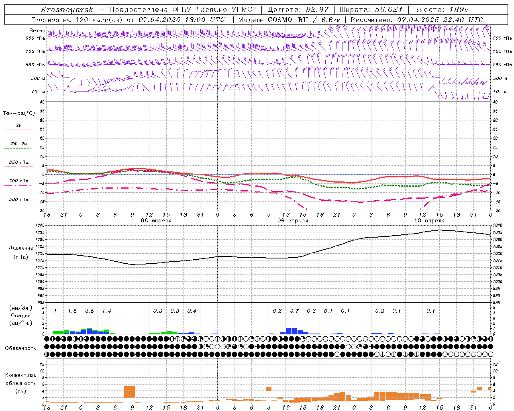Screen dimensions: 514x411
Task: Click the '850 гПа' temperature legend entry
Action: point(18,163)
